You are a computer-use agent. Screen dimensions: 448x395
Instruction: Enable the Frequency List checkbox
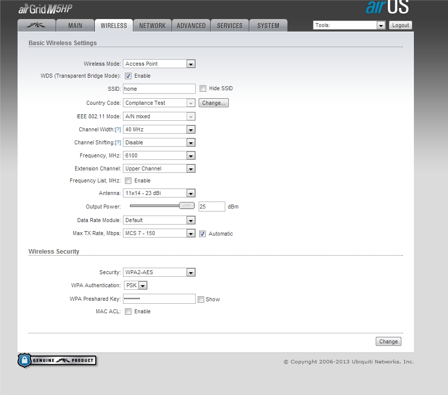[128, 180]
